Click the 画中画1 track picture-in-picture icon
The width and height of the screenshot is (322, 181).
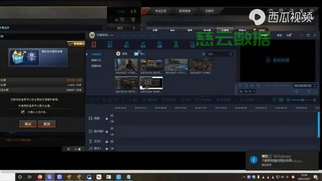91,131
